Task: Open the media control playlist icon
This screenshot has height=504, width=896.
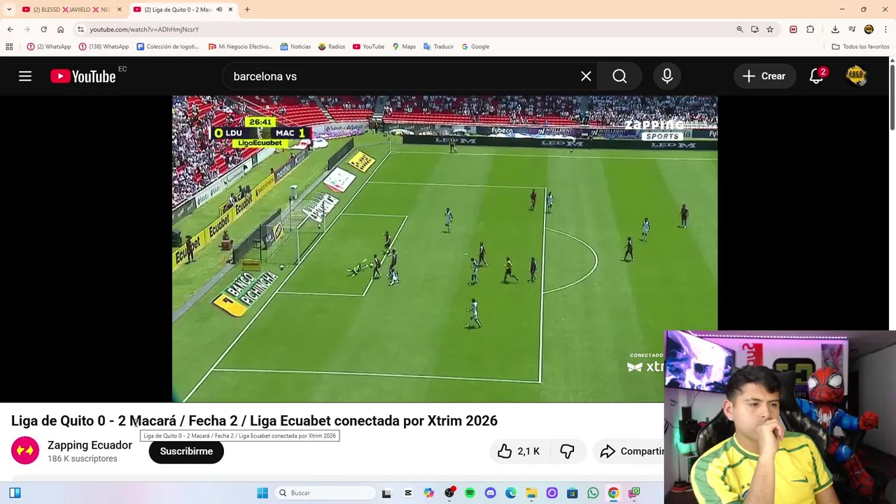Action: pos(852,29)
